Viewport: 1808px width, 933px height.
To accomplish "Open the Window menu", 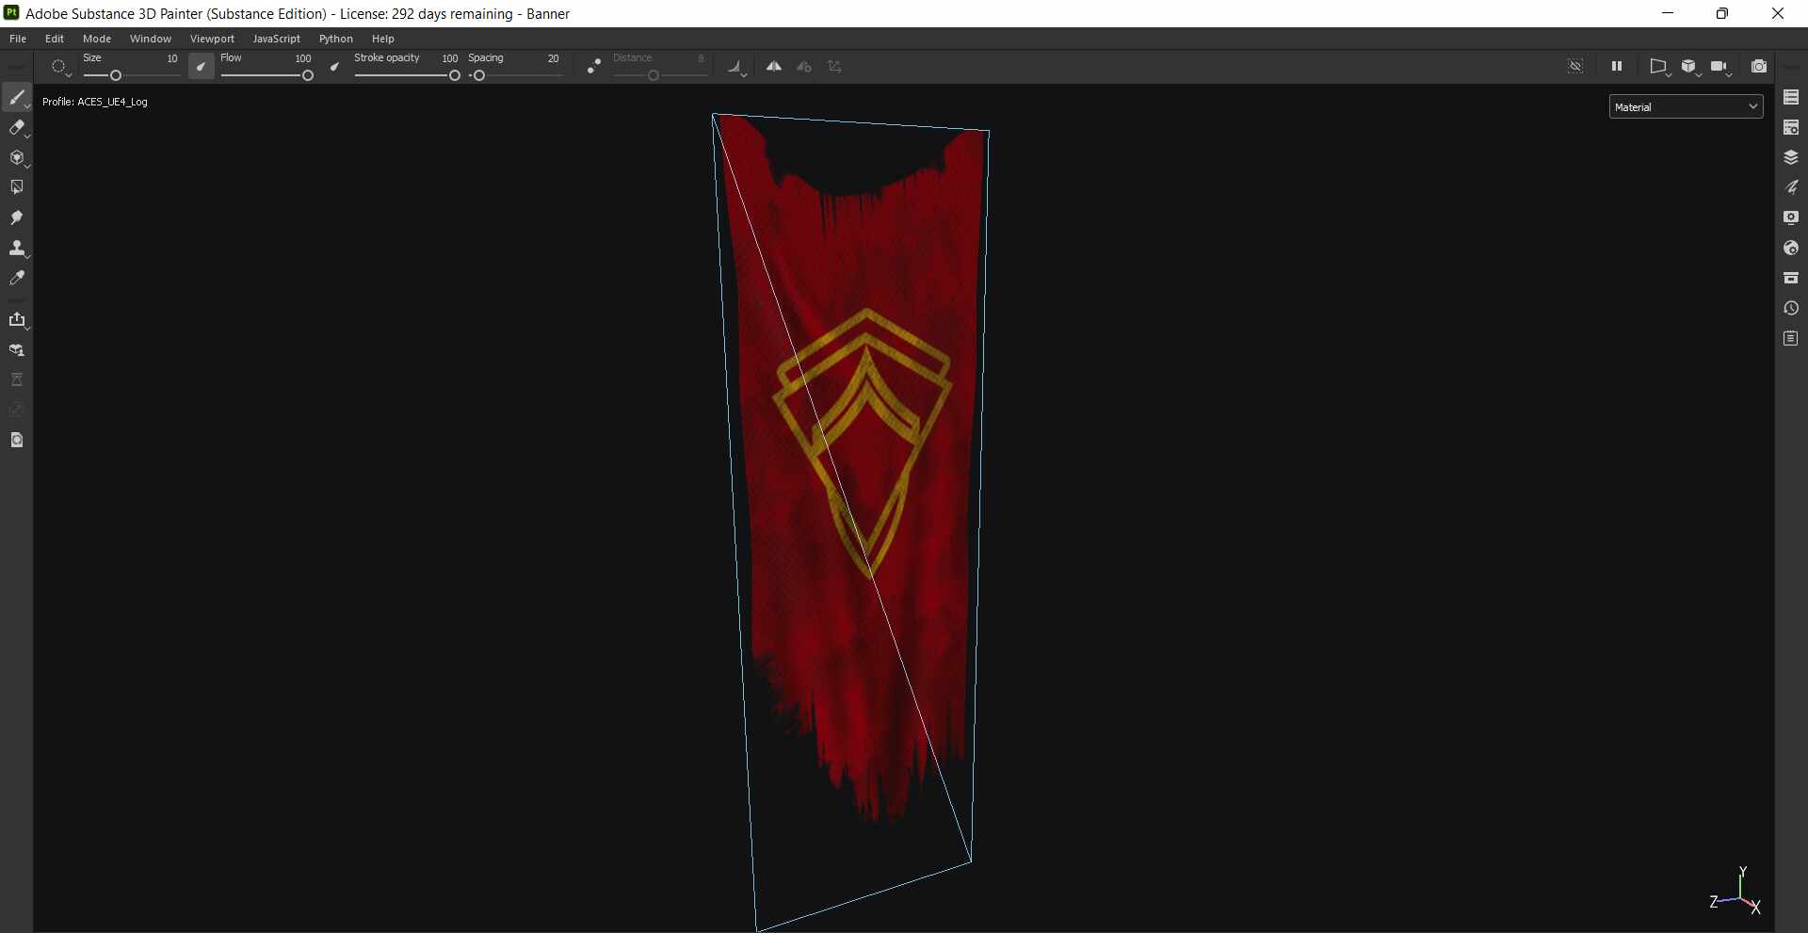I will (151, 39).
